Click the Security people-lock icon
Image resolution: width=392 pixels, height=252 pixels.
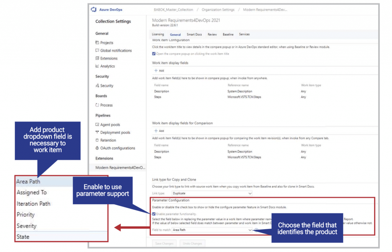(x=97, y=86)
